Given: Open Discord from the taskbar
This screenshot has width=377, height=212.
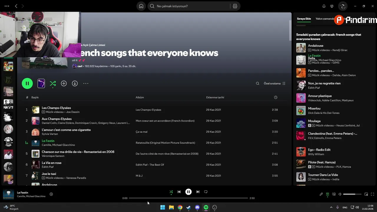Looking at the screenshot, I should click(x=197, y=207).
